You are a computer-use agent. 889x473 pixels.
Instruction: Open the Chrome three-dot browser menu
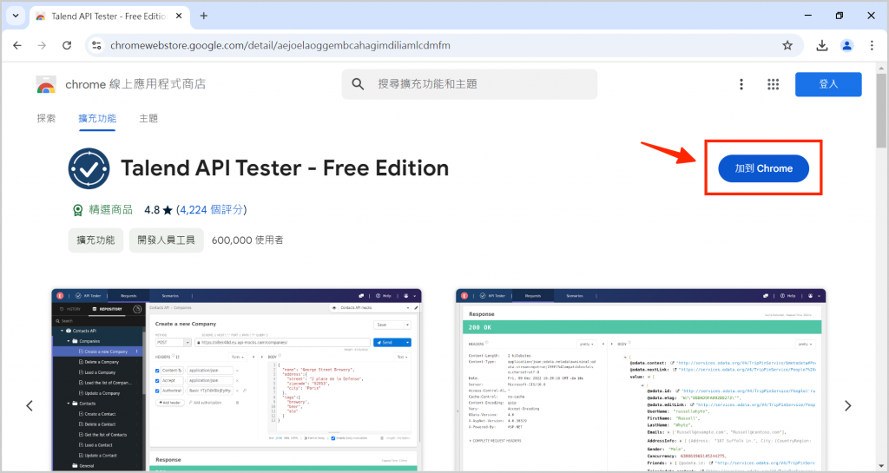tap(872, 45)
